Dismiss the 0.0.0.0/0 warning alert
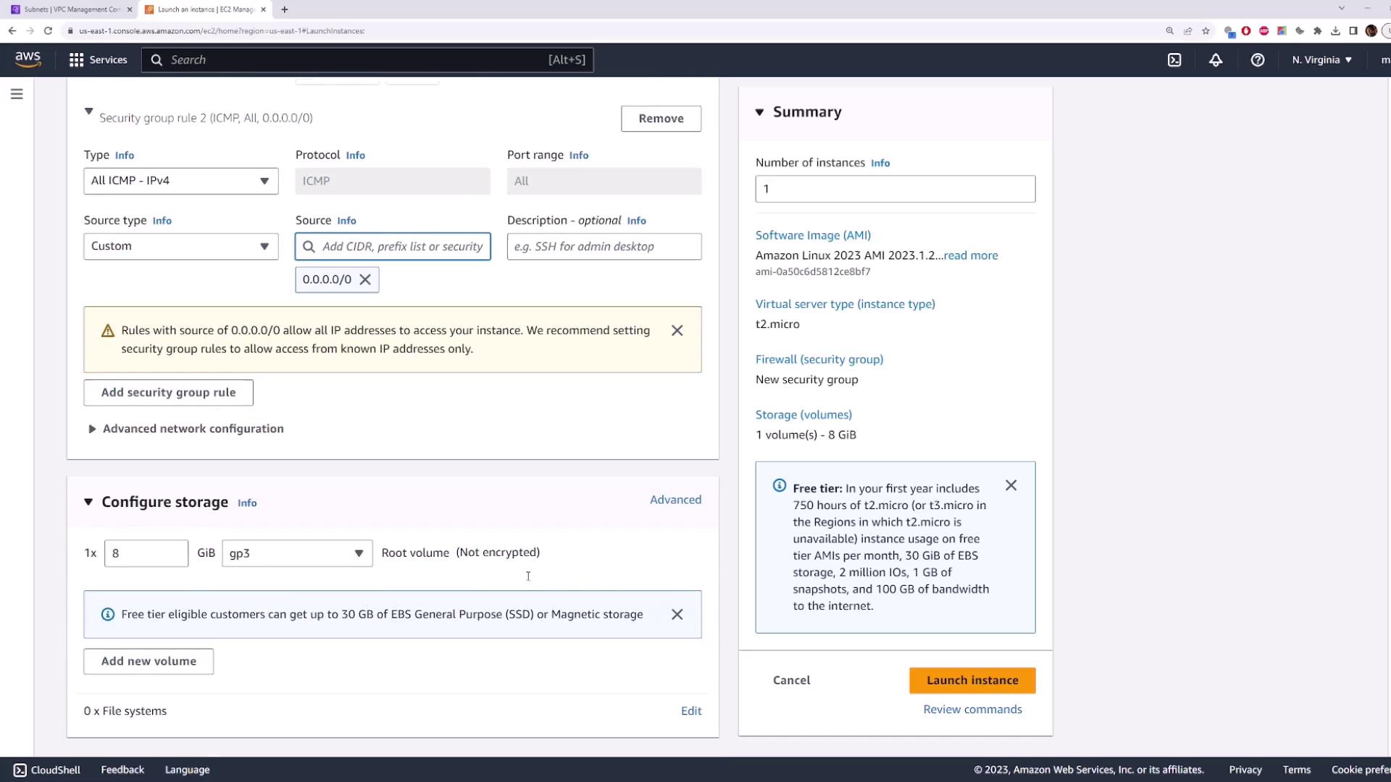The width and height of the screenshot is (1391, 782). (x=677, y=330)
